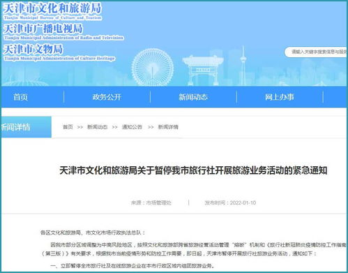The width and height of the screenshot is (348, 273).
Task: Click the 天津市广播电视局 header title
Action: (x=43, y=29)
